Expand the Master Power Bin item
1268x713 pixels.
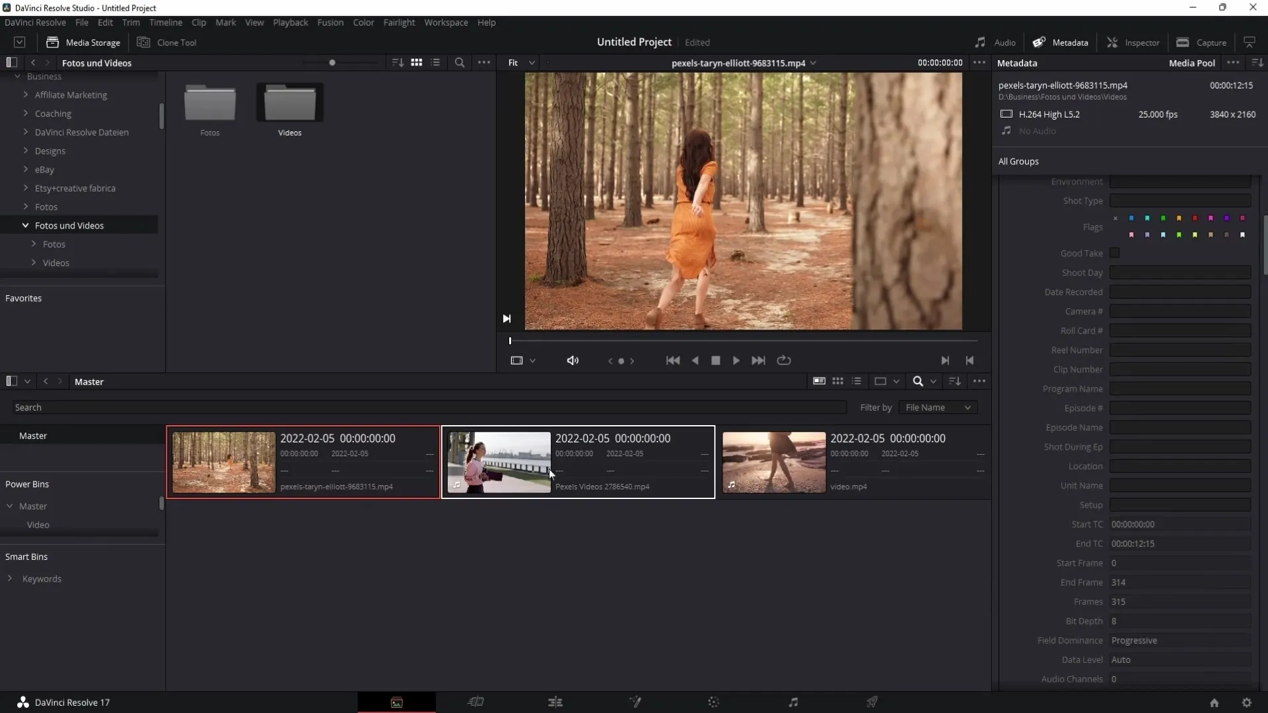pyautogui.click(x=9, y=506)
